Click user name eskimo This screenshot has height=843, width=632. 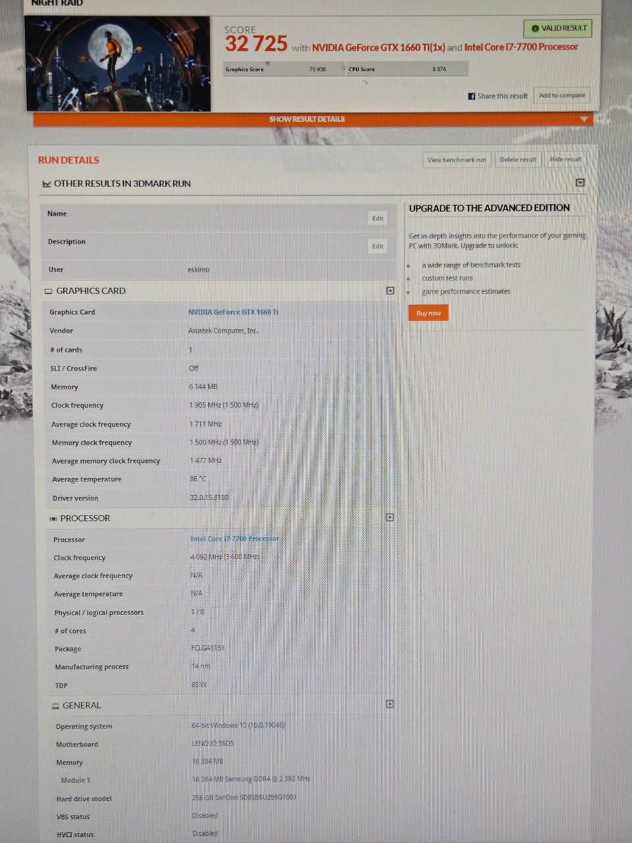click(198, 269)
